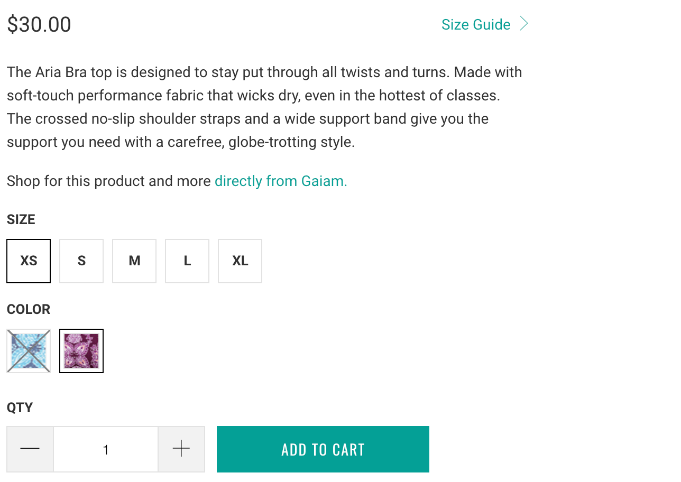Click the $30.00 price text
The height and width of the screenshot is (482, 681).
pyautogui.click(x=39, y=25)
